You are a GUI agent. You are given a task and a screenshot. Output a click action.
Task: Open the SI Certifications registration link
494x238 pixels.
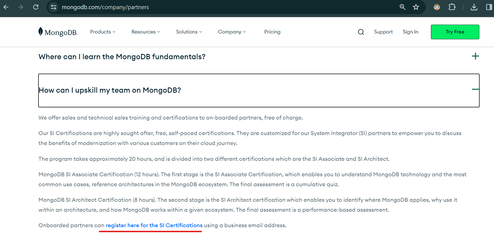click(154, 225)
